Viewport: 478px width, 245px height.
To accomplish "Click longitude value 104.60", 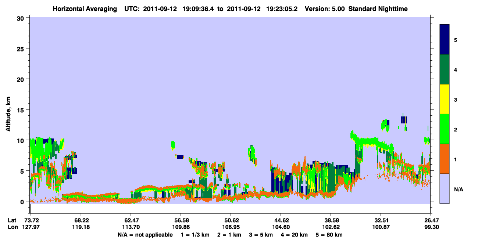I will [280, 227].
